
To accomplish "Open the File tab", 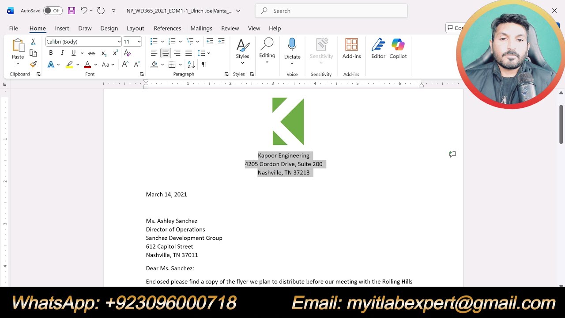I will coord(14,28).
